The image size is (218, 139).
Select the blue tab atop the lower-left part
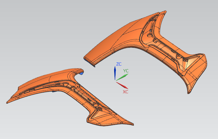81,73
